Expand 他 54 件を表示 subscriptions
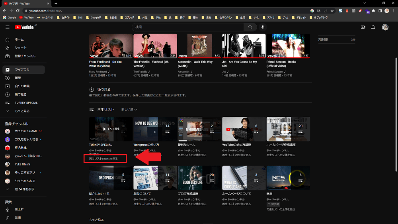The height and width of the screenshot is (224, 398). pyautogui.click(x=23, y=189)
